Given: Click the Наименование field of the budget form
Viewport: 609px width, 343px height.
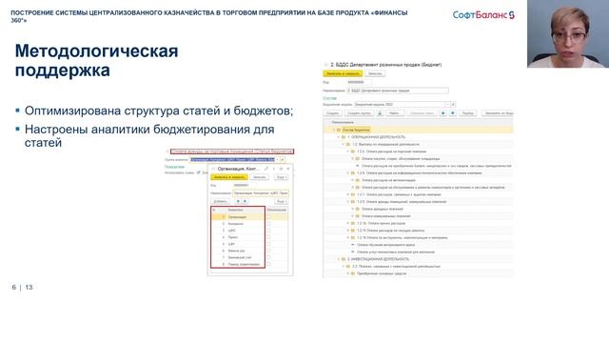Looking at the screenshot, I should coord(398,91).
